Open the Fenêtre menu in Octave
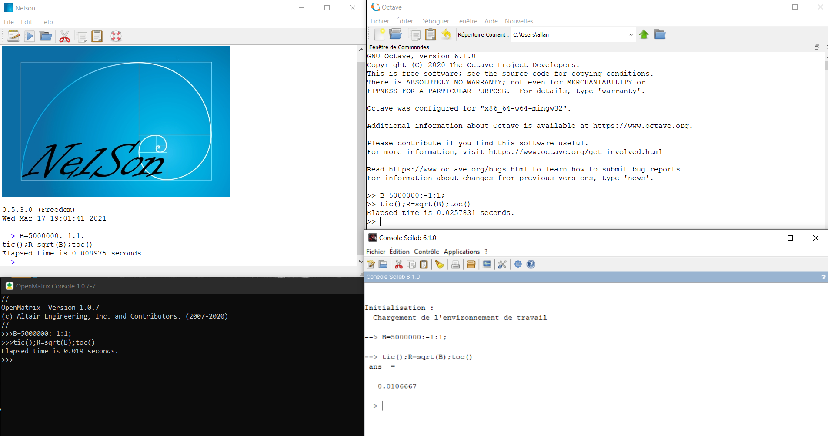Screen dimensions: 828x436 click(467, 21)
